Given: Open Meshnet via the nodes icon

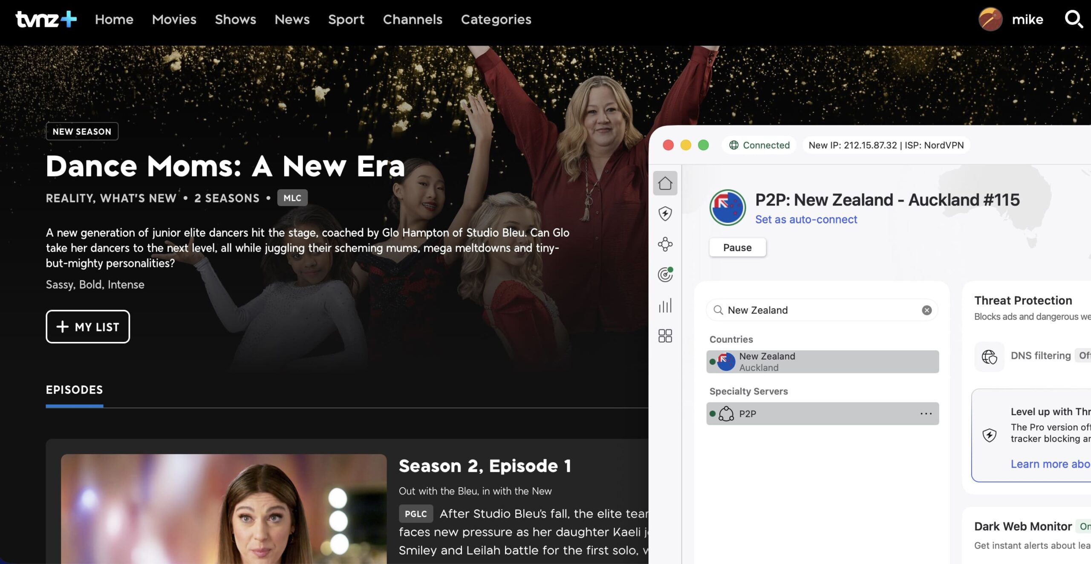Looking at the screenshot, I should 665,244.
